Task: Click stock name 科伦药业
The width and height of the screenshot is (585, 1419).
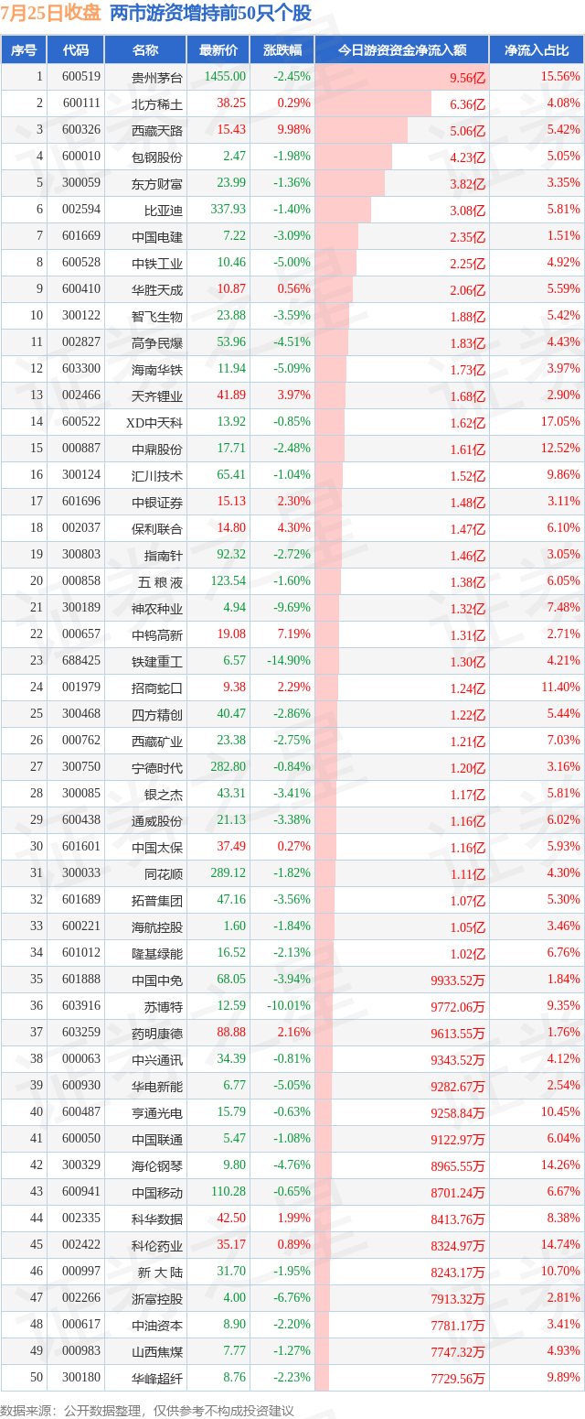Action: coord(157,1245)
